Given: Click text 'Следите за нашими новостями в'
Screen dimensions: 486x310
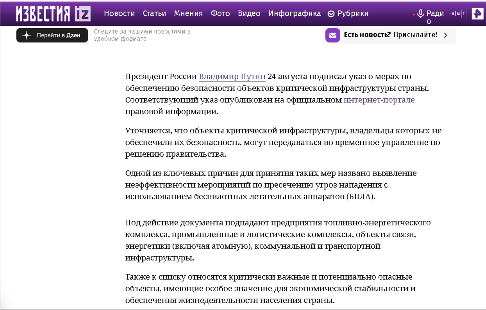Looking at the screenshot, I should 142,32.
